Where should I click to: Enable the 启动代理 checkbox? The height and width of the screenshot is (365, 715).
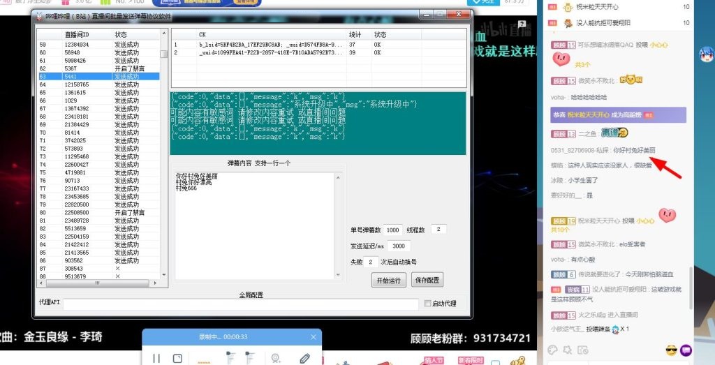pos(428,304)
